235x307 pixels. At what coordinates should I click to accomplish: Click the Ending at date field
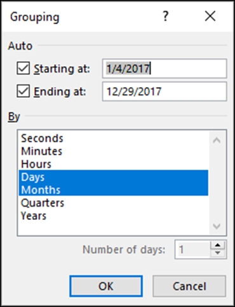(164, 92)
